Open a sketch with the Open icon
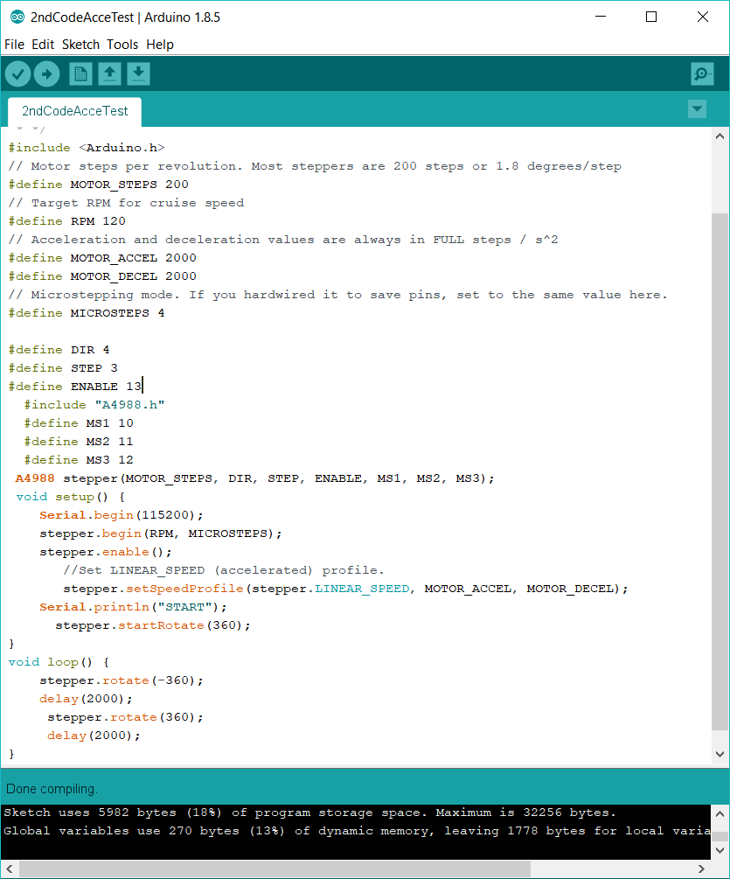Viewport: 730px width, 879px height. [110, 74]
